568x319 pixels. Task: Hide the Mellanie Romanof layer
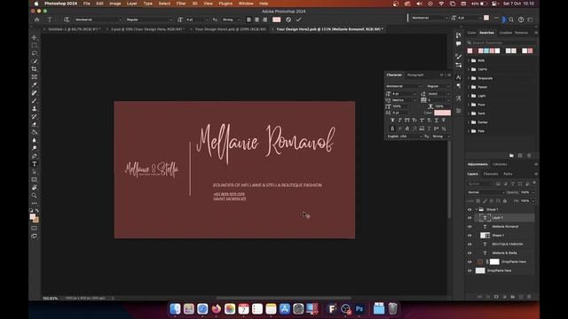[469, 227]
